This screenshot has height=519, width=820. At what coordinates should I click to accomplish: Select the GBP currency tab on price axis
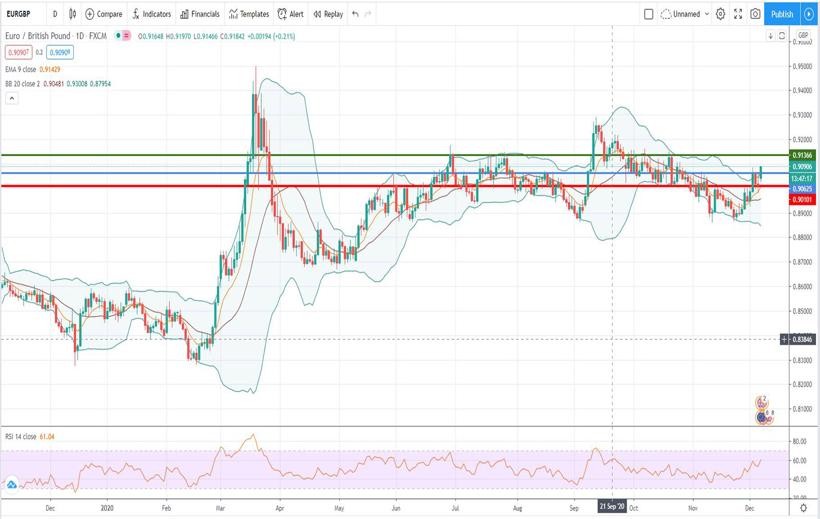(803, 35)
